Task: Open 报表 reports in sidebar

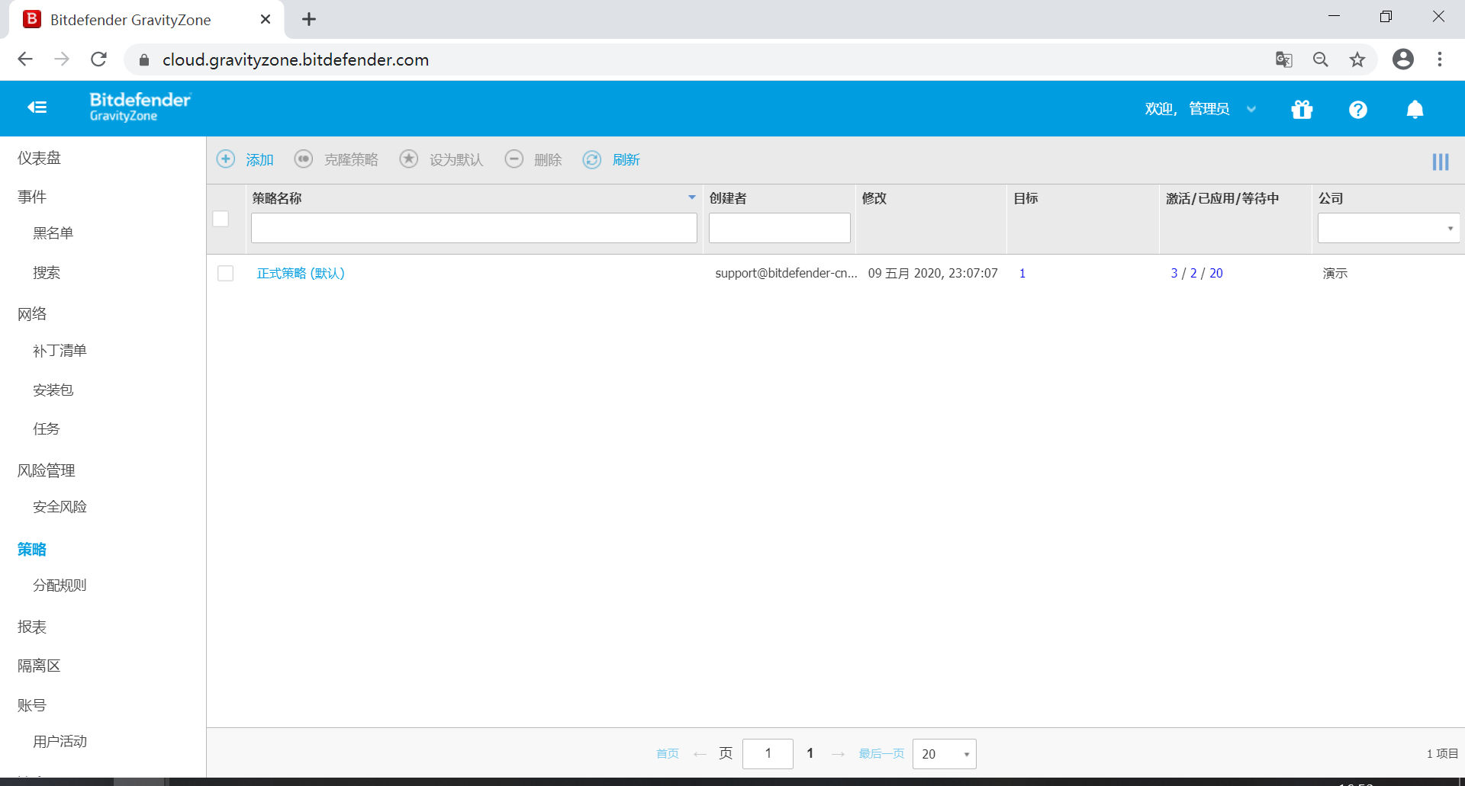Action: tap(32, 627)
